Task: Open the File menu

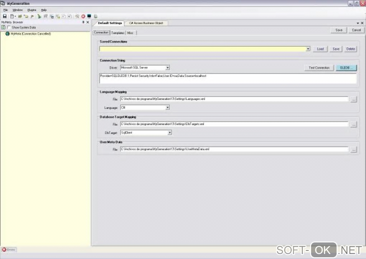Action: tap(6, 10)
